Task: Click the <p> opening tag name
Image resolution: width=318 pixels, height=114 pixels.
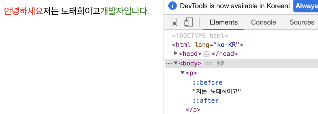Action: (191, 73)
